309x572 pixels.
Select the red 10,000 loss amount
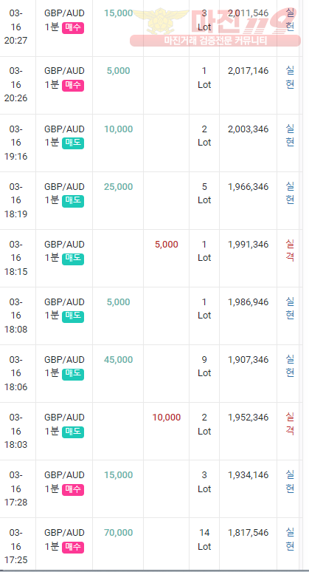pyautogui.click(x=167, y=418)
